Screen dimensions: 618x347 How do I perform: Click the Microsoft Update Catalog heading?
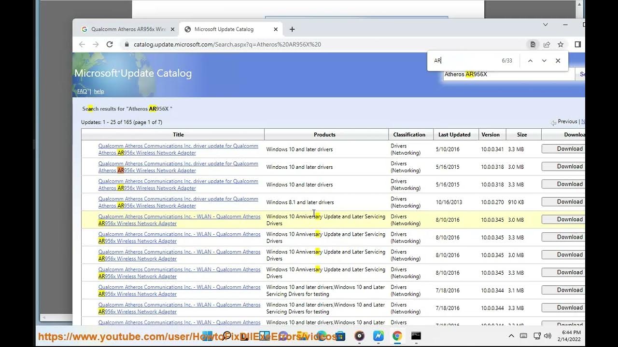coord(133,73)
